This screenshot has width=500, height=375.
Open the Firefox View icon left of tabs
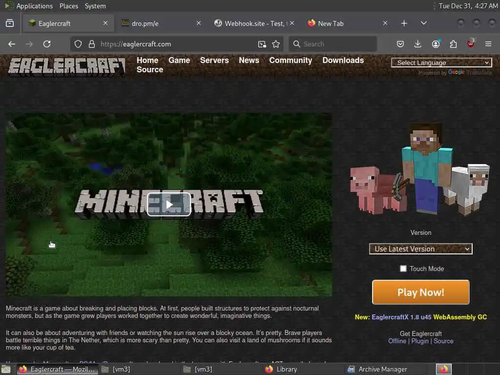pyautogui.click(x=10, y=23)
